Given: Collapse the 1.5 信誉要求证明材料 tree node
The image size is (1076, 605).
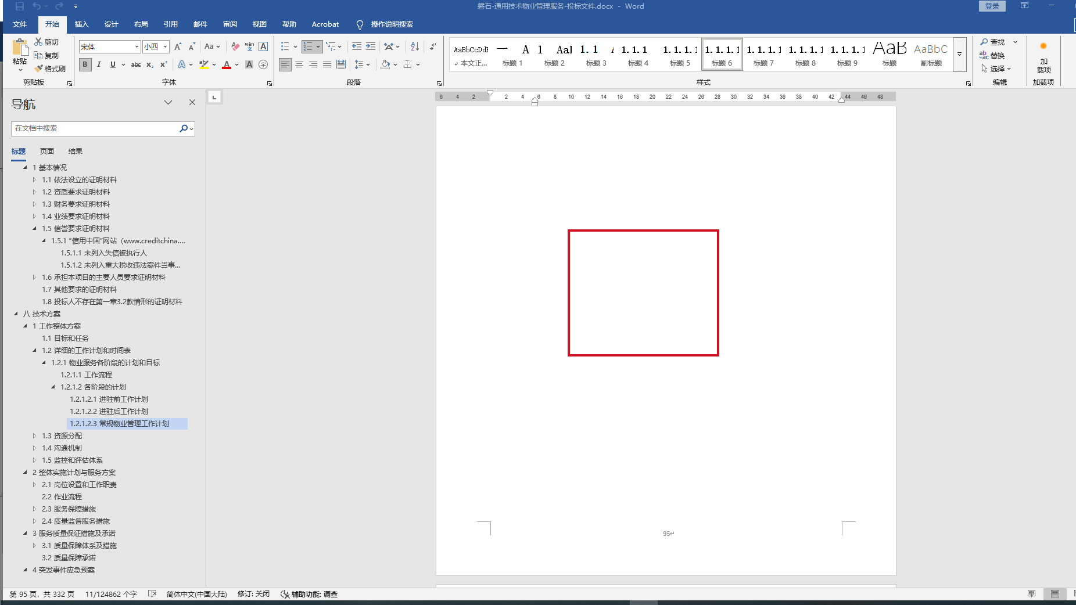Looking at the screenshot, I should tap(34, 228).
